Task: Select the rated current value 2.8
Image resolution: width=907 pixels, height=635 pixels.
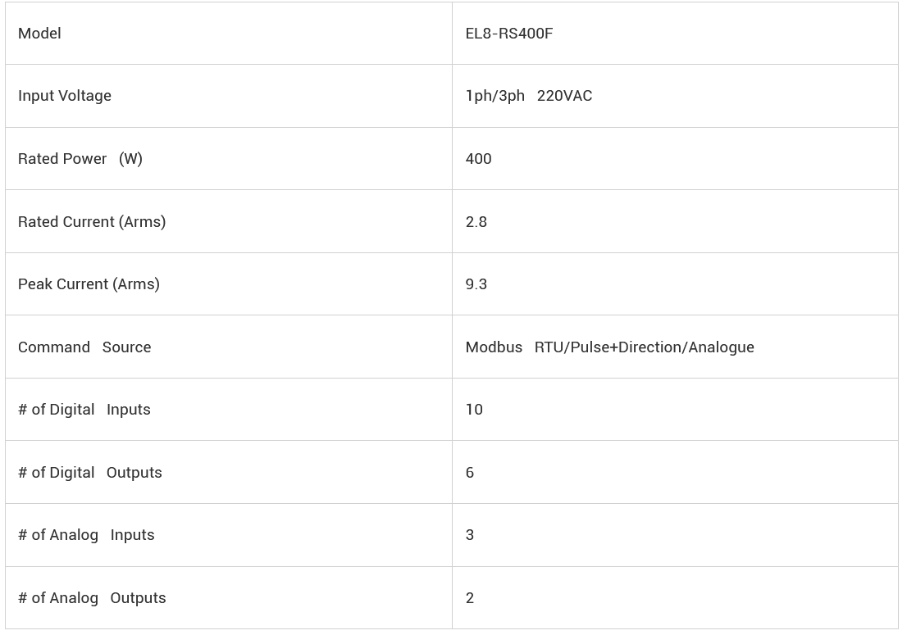Action: pos(476,222)
